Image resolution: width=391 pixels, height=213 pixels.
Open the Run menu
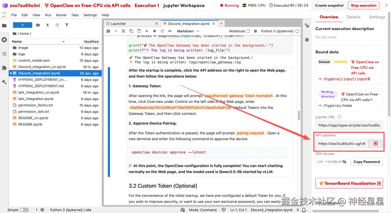pos(48,15)
